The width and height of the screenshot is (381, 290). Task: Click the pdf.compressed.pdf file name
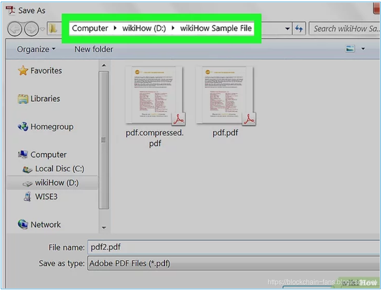(155, 138)
